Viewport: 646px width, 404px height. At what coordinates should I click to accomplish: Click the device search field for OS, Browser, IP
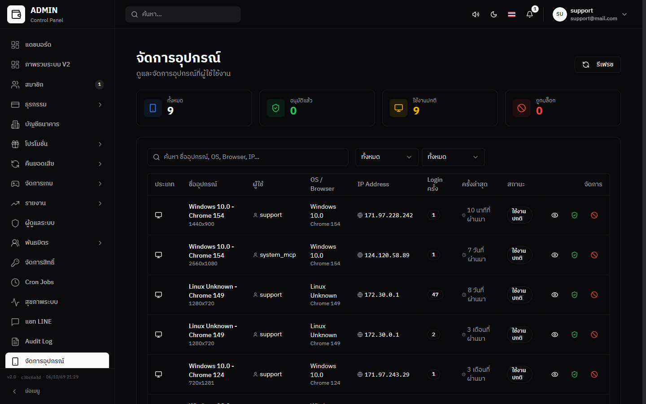pos(248,157)
